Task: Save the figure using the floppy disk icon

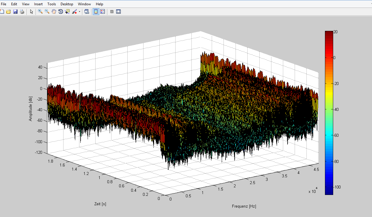Action: click(15, 12)
